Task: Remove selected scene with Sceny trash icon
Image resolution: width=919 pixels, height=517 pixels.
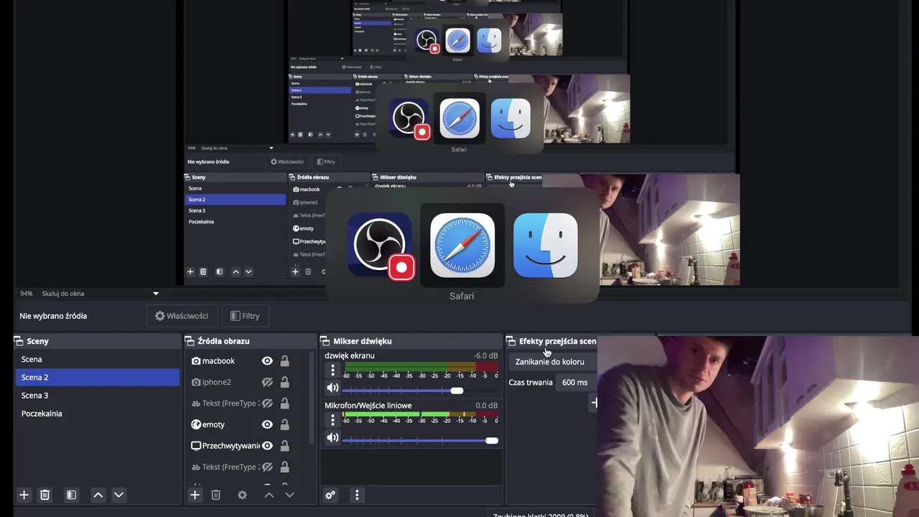Action: pyautogui.click(x=45, y=495)
